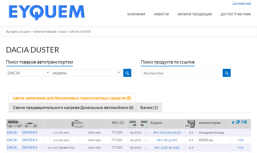Screen dimensions: 257x153
Task: Click the DACIA DUSTER page heading
Action: coord(33,50)
